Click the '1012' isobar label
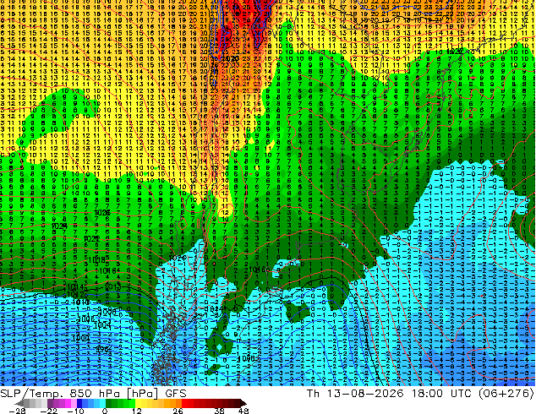Screen dimensions: 536x414 (76, 294)
